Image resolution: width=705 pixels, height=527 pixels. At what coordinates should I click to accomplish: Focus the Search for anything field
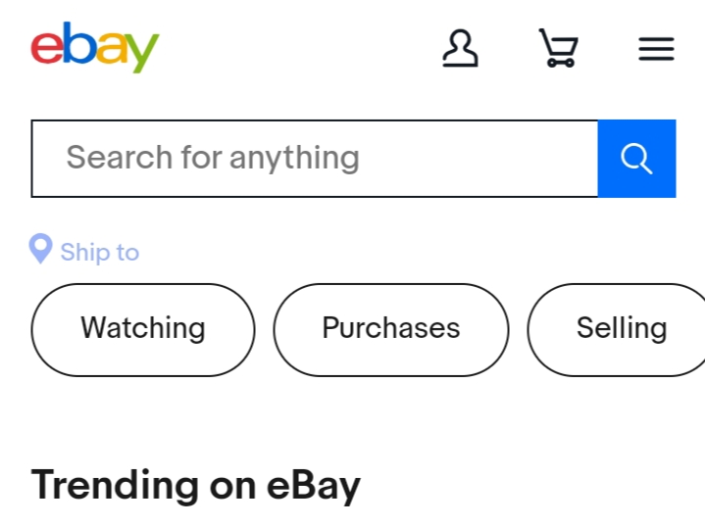pyautogui.click(x=314, y=158)
